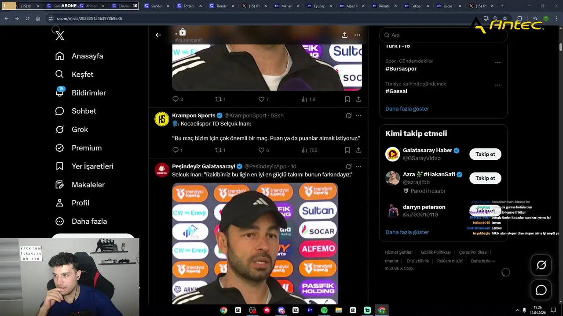Screen dimensions: 563x316
Task: Switch to the Tottenham browser tab
Action: 189,6
